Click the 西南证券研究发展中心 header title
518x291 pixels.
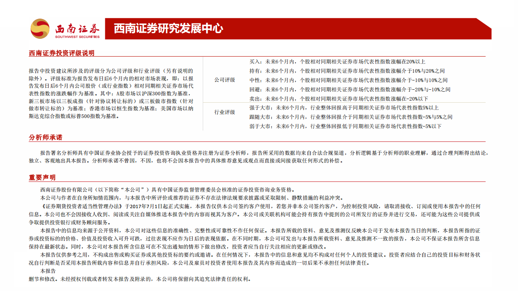coord(168,28)
